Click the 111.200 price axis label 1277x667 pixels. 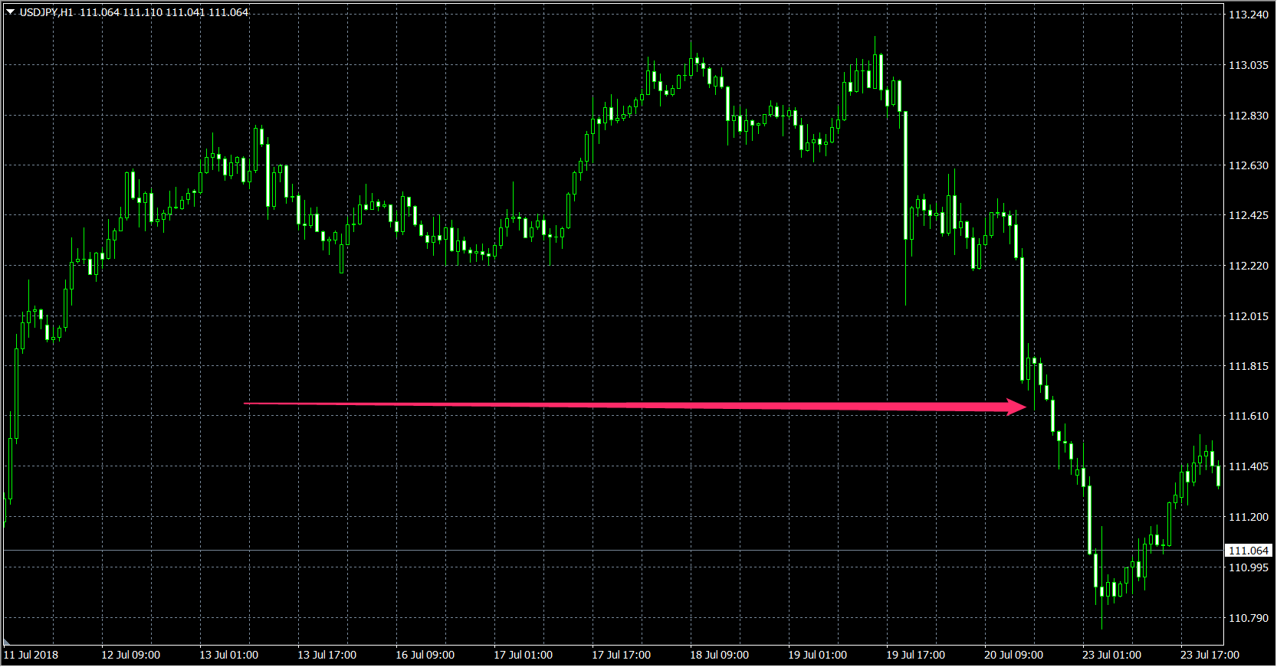(x=1249, y=517)
